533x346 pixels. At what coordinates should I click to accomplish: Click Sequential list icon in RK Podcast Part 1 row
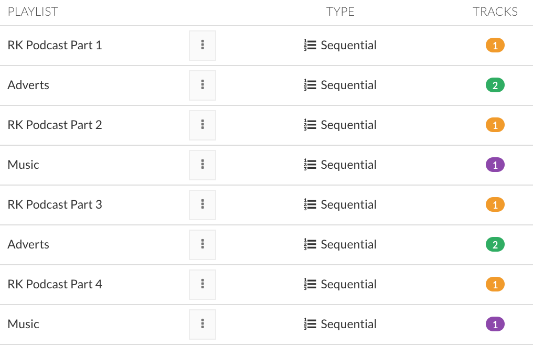310,46
